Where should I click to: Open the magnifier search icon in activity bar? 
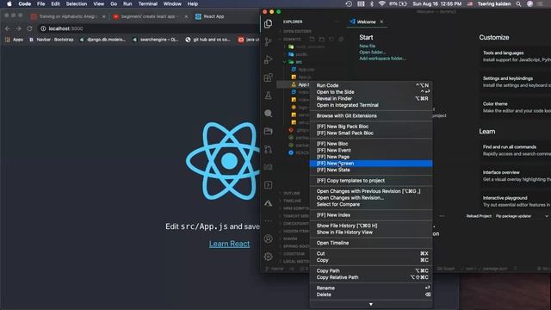[x=268, y=113]
